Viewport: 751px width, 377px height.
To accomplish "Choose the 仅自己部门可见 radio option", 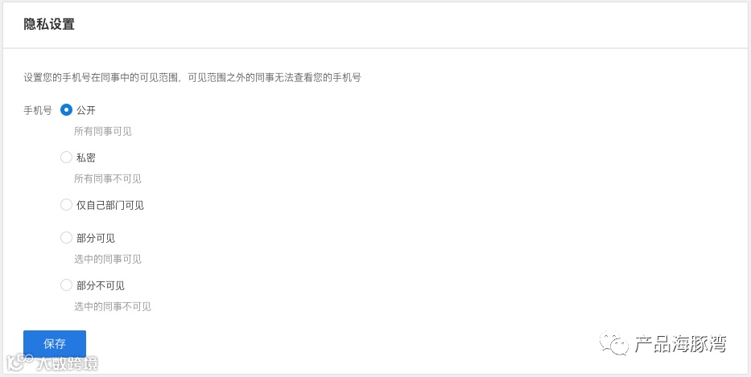I will tap(66, 205).
